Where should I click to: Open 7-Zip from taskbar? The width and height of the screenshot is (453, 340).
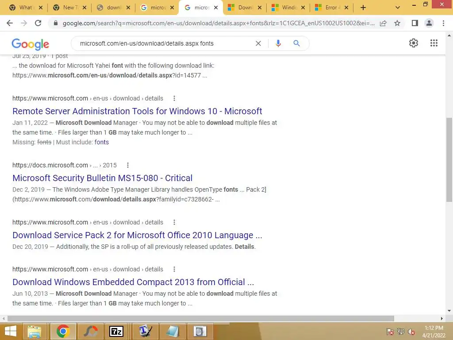pyautogui.click(x=116, y=331)
